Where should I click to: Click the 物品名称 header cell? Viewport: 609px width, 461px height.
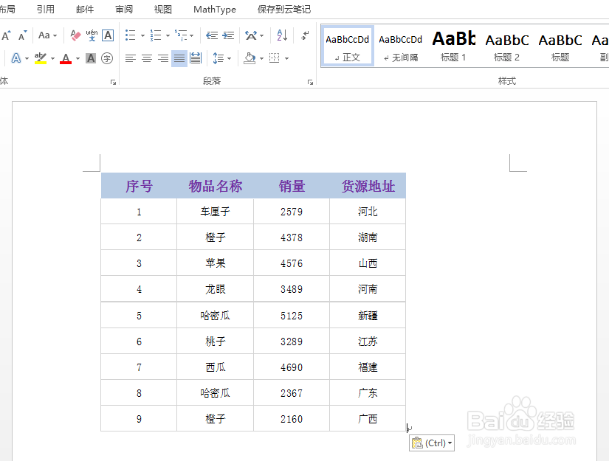tap(215, 186)
